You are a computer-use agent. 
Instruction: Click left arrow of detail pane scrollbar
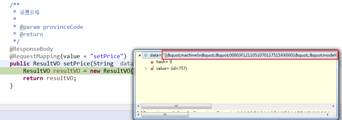(x=138, y=115)
